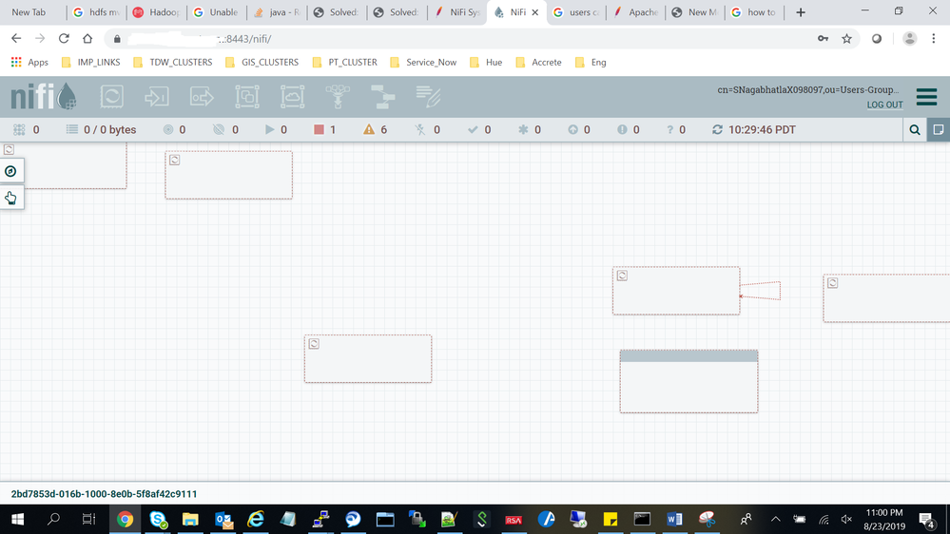950x534 pixels.
Task: Expand the Operate panel hand icon
Action: (10, 198)
